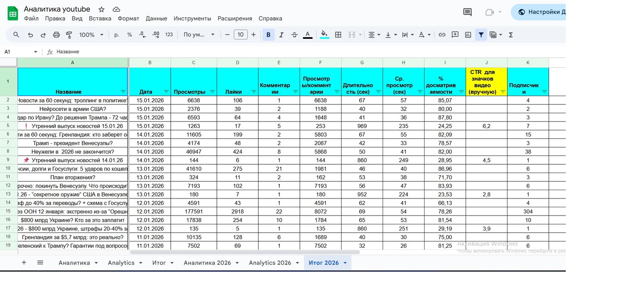Click the formula bar showing Название
628x295 pixels.
(310, 52)
